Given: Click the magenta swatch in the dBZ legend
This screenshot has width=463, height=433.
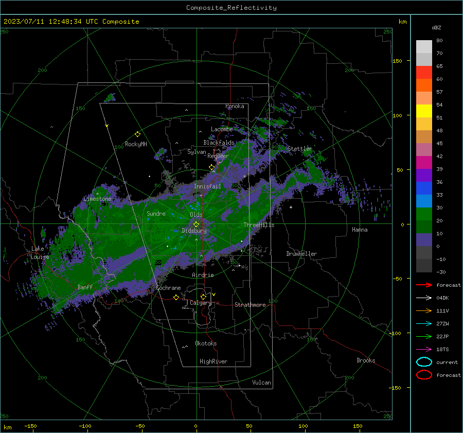Looking at the screenshot, I should coord(424,162).
